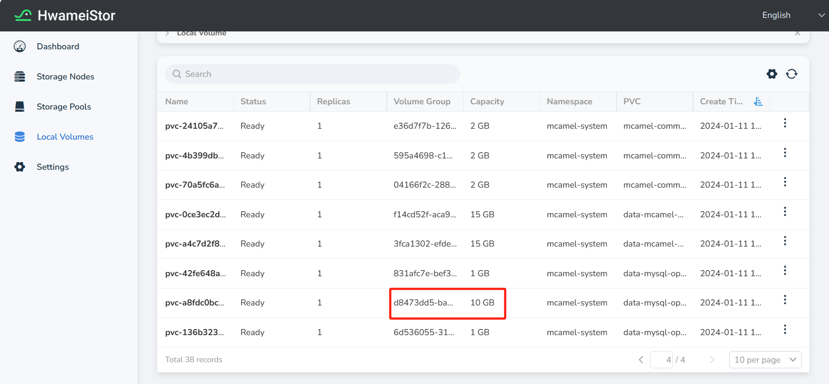Open table column settings gear icon
Viewport: 829px width, 384px height.
tap(772, 74)
